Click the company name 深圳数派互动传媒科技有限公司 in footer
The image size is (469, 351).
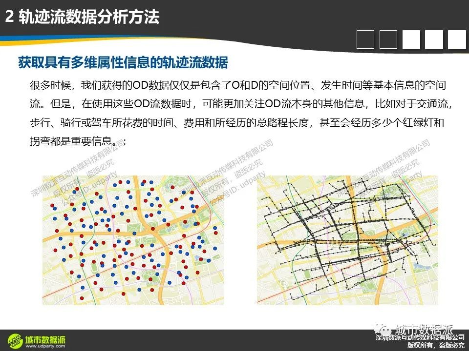(420, 337)
